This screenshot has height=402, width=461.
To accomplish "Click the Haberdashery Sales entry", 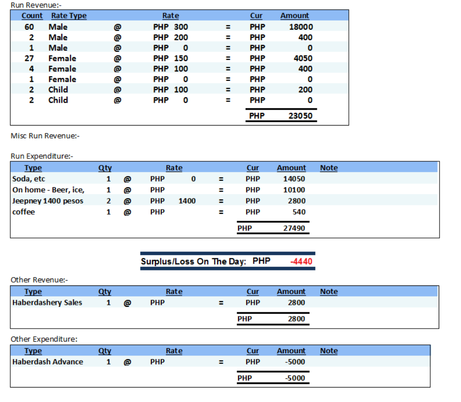I will click(47, 303).
